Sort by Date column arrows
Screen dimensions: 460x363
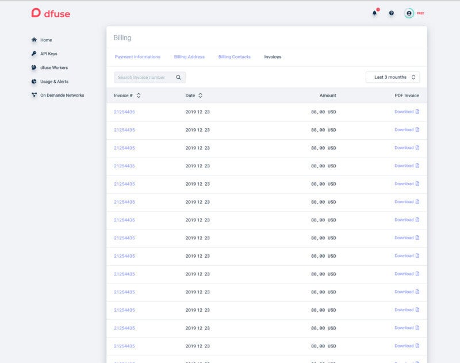tap(200, 95)
